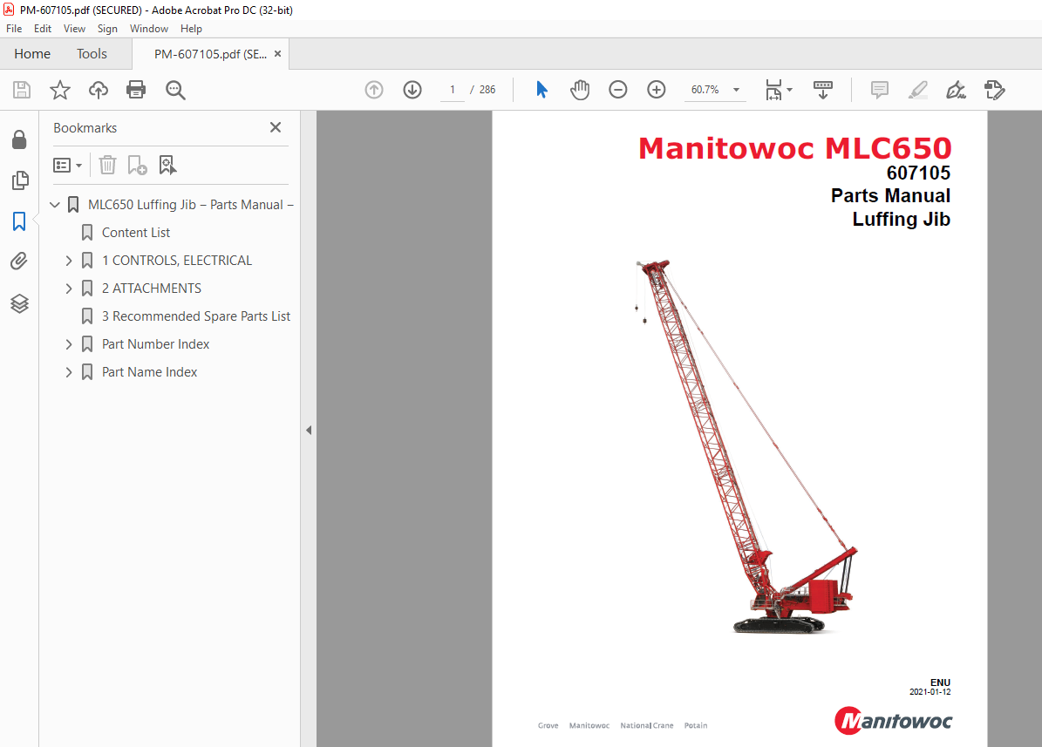Open zoom level dropdown arrow

point(736,90)
